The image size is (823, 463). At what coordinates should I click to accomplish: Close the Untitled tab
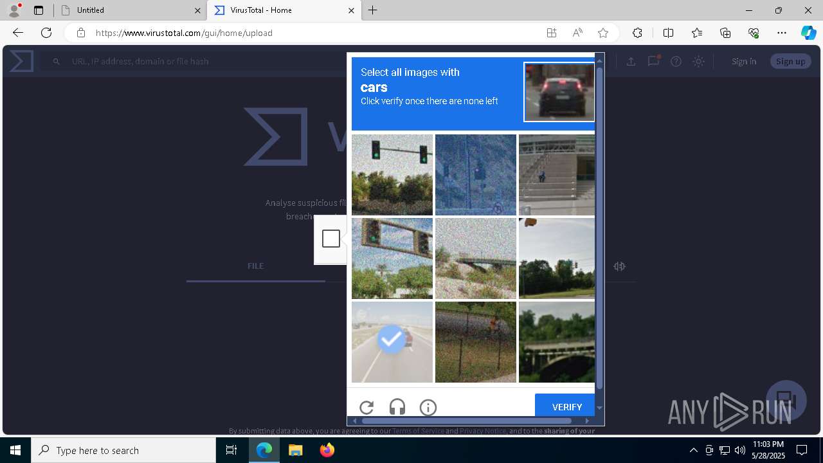(x=197, y=10)
